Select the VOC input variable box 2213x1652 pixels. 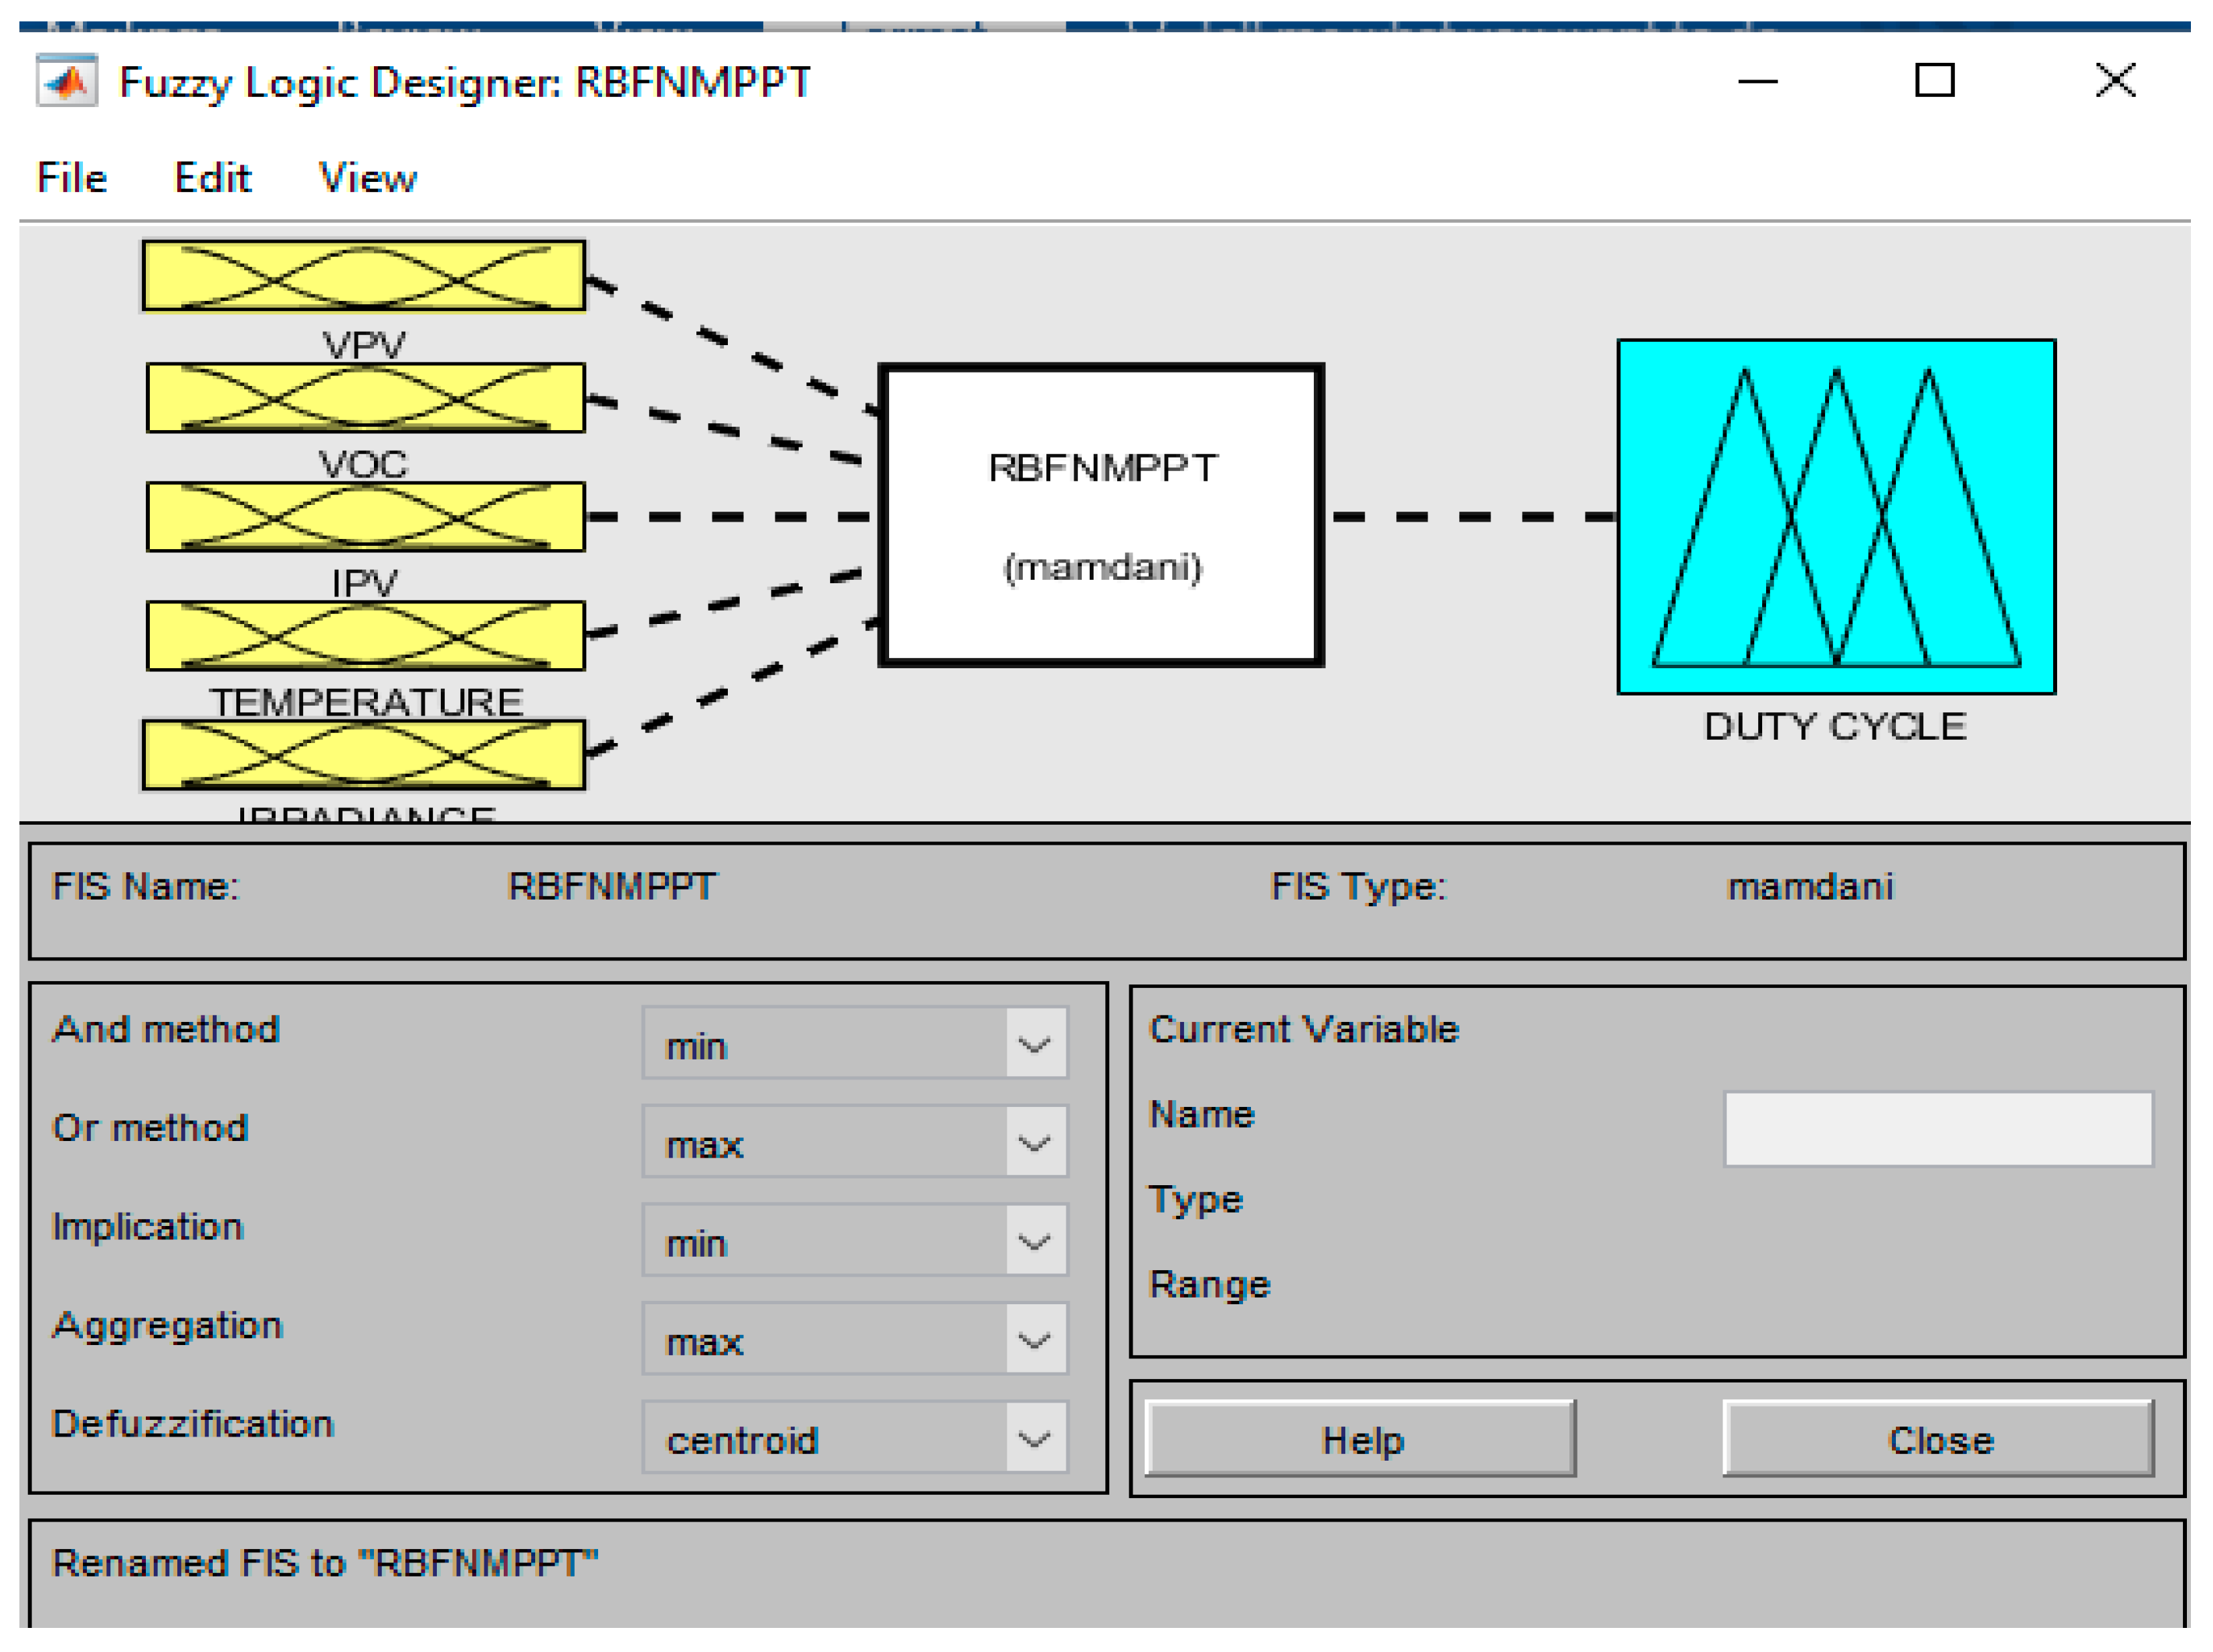click(x=365, y=398)
